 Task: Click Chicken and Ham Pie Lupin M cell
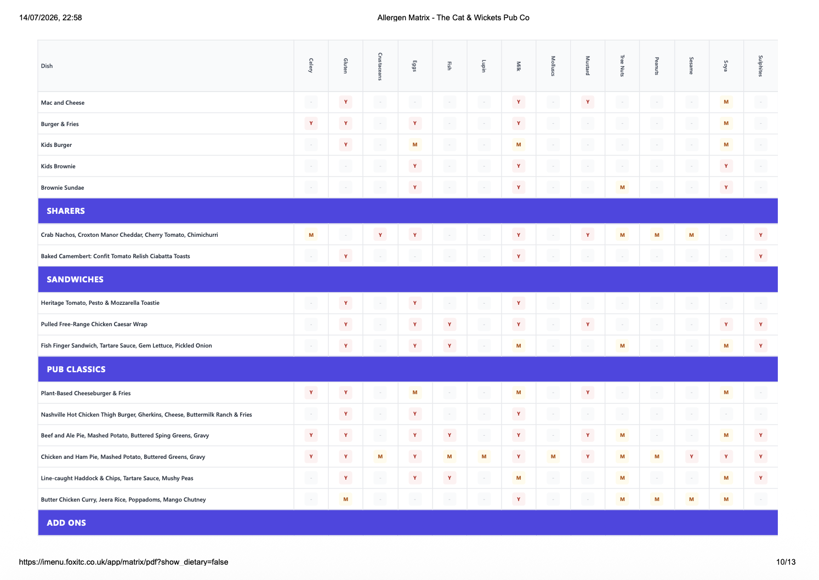click(484, 457)
